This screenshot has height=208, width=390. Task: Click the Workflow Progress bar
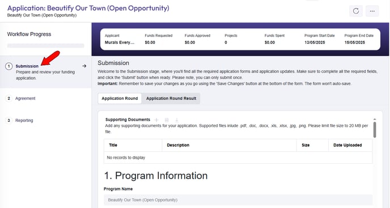click(46, 45)
